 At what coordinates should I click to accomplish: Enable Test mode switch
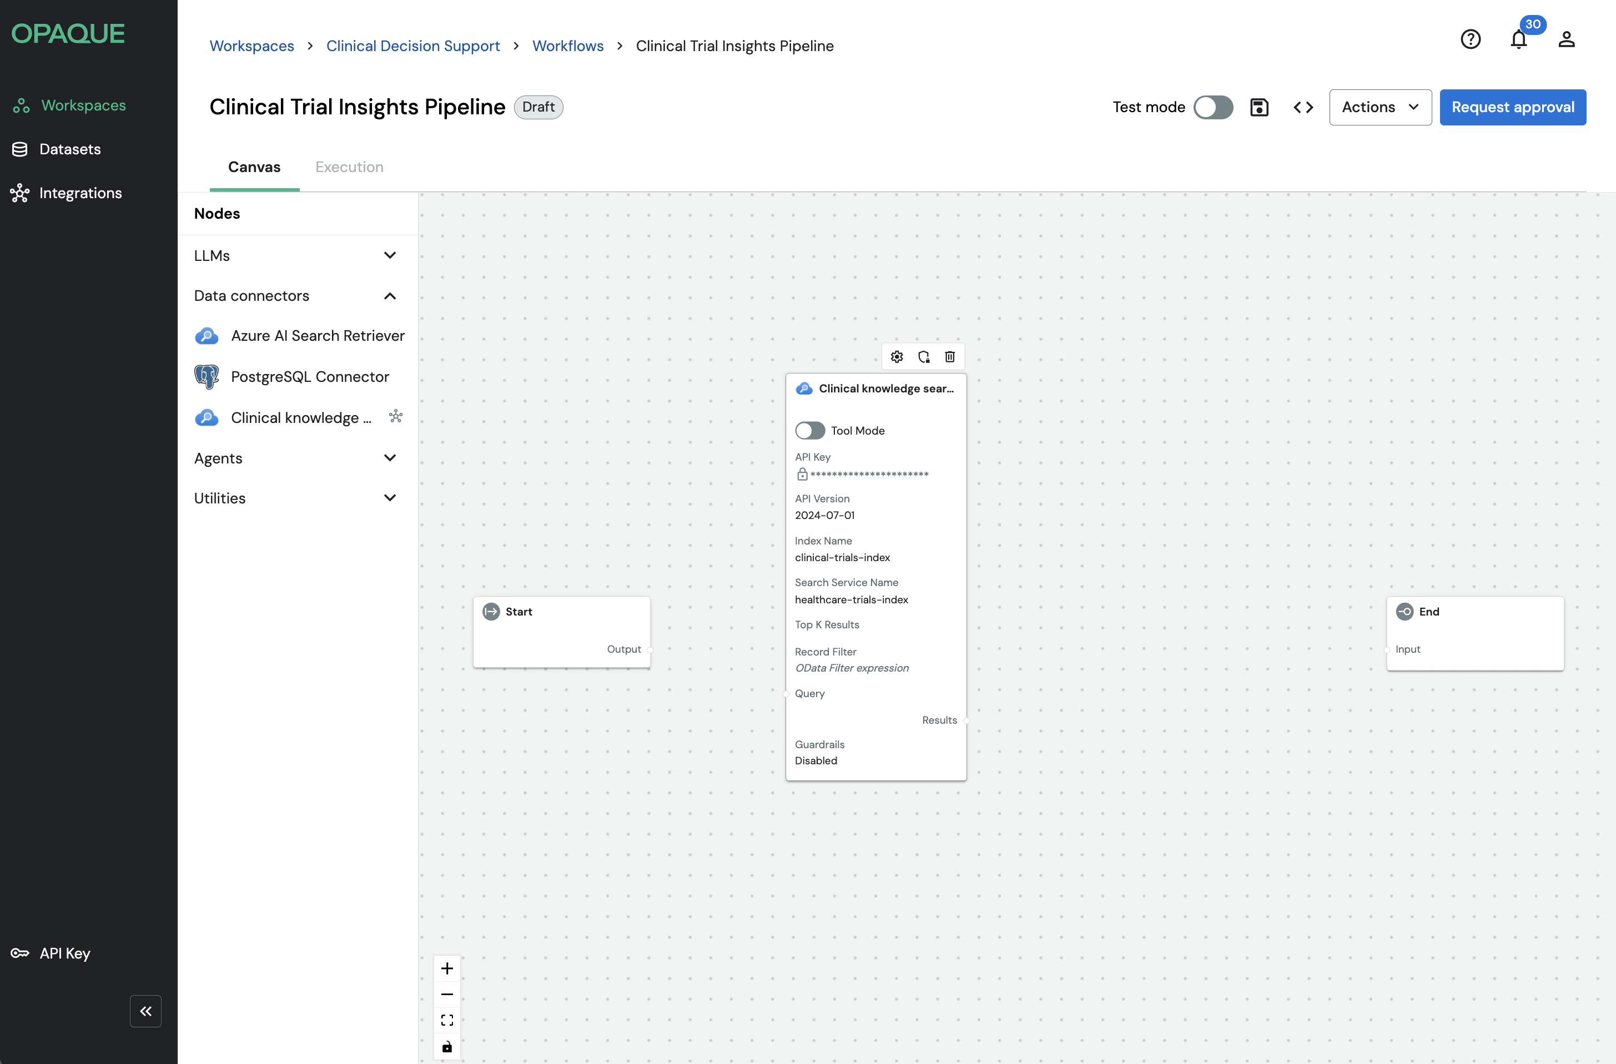coord(1212,107)
